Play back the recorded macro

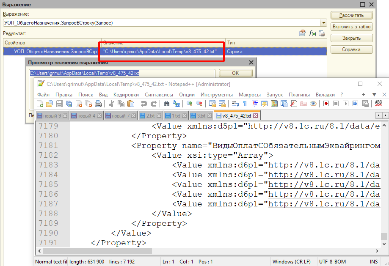click(x=345, y=103)
